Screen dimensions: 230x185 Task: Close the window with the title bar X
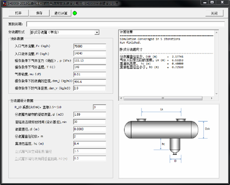click(x=222, y=3)
